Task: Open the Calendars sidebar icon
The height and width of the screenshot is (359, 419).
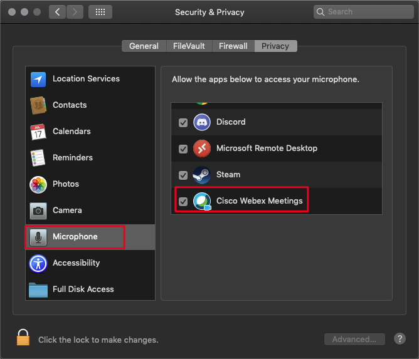Action: pyautogui.click(x=38, y=132)
